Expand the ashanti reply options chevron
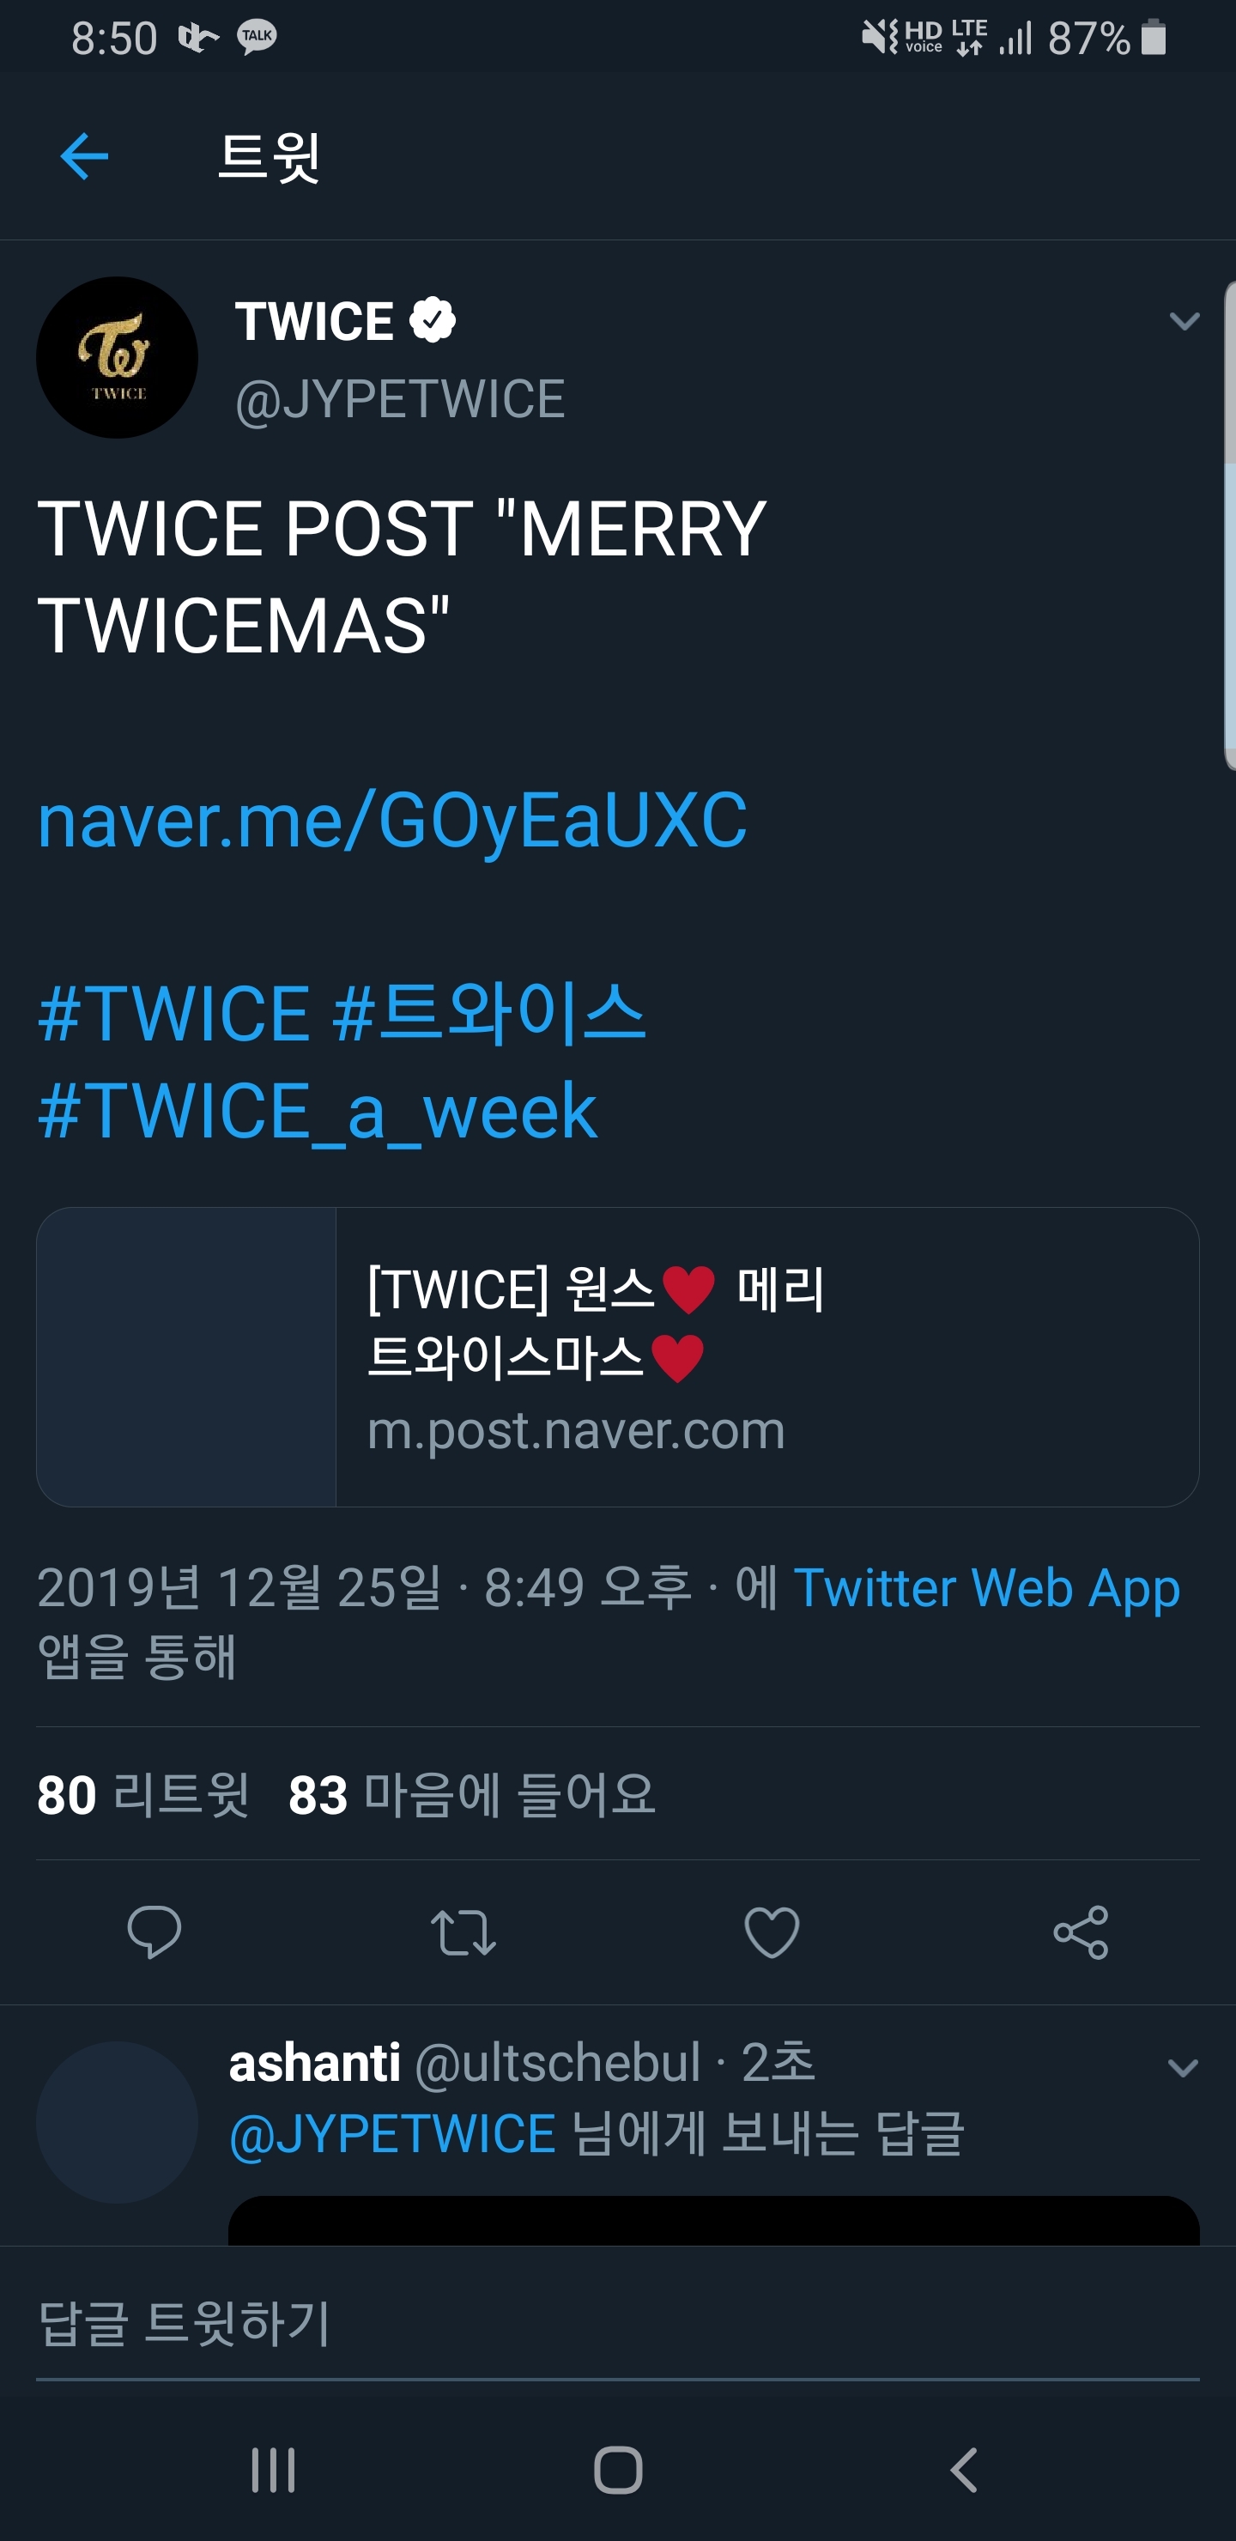This screenshot has width=1236, height=2541. point(1183,2067)
